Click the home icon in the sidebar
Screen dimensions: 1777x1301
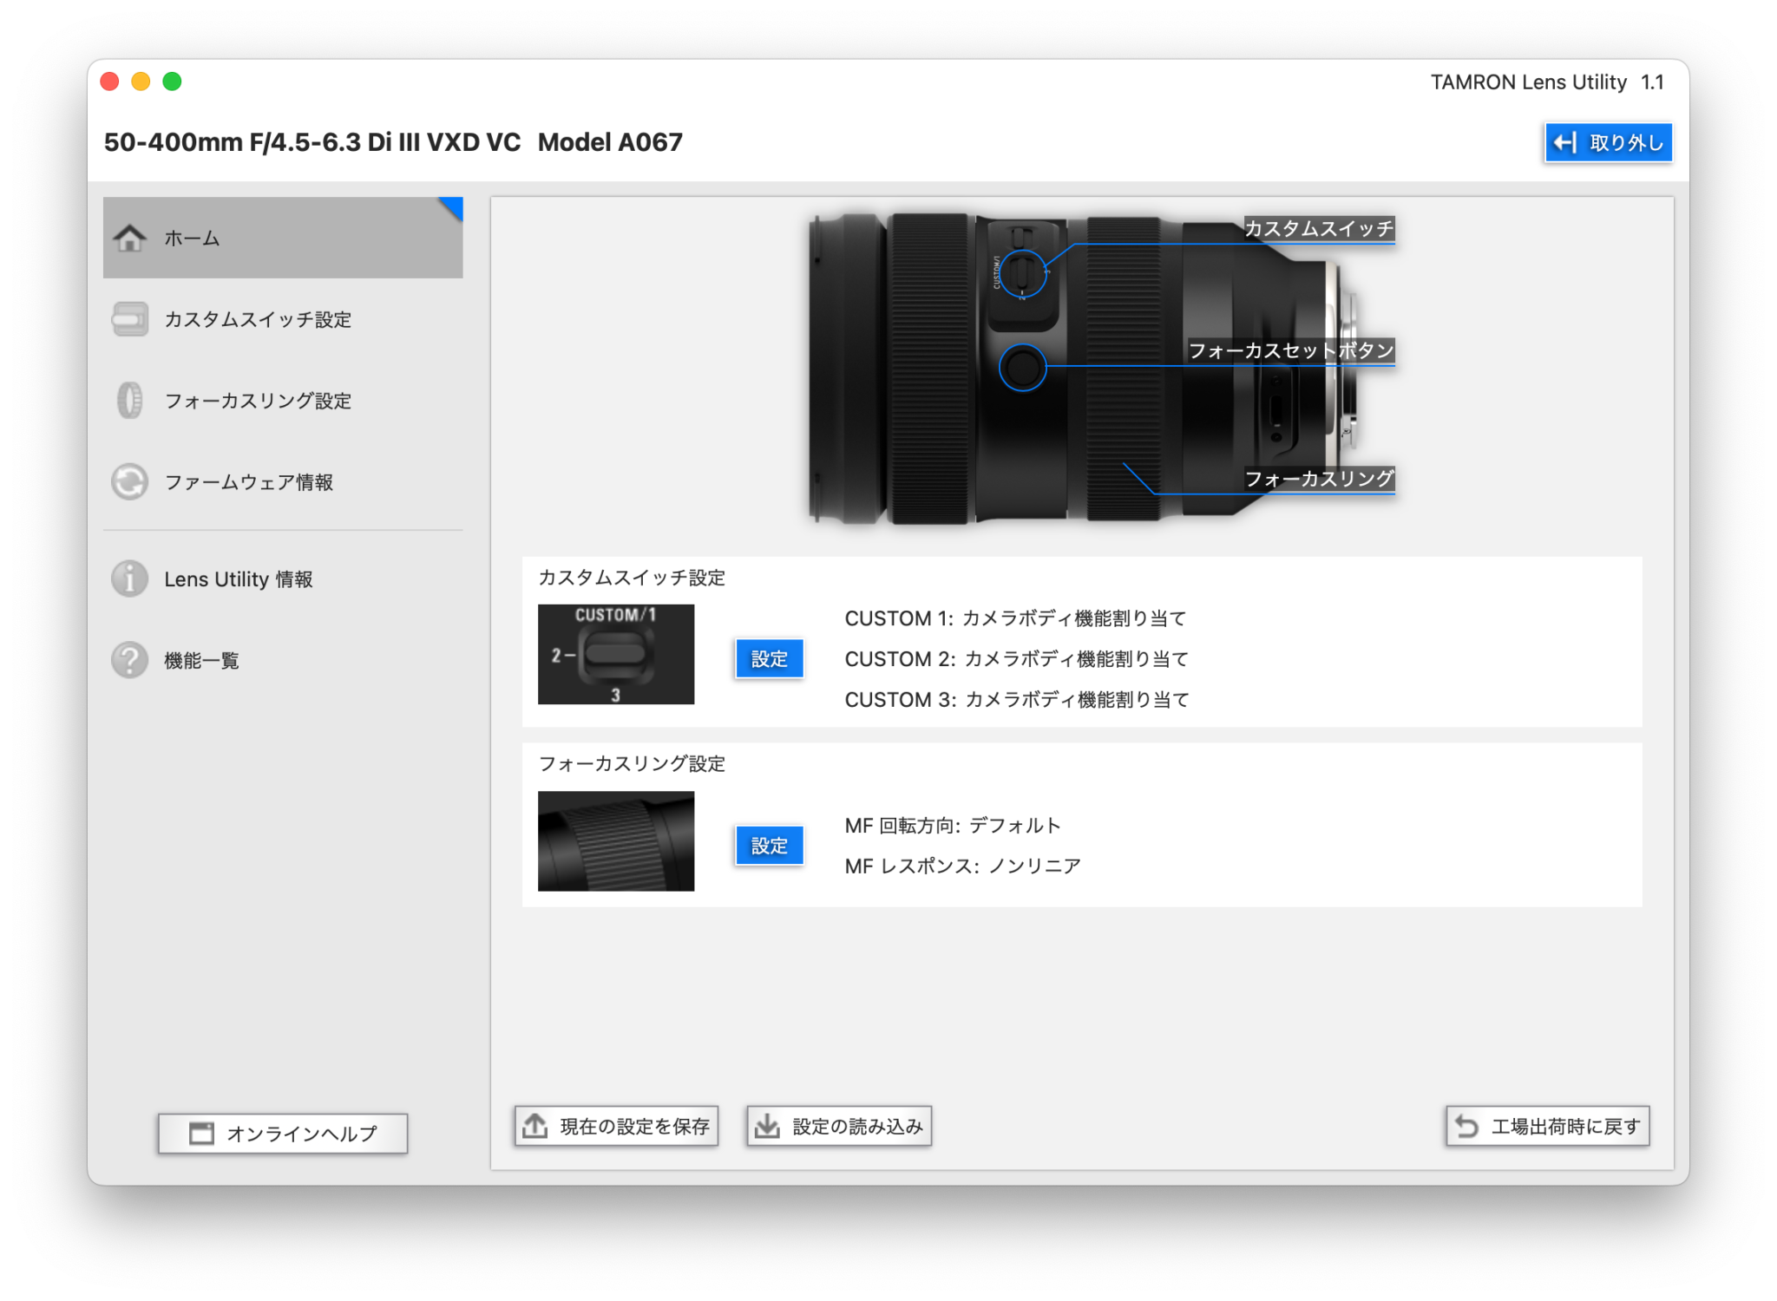[130, 239]
